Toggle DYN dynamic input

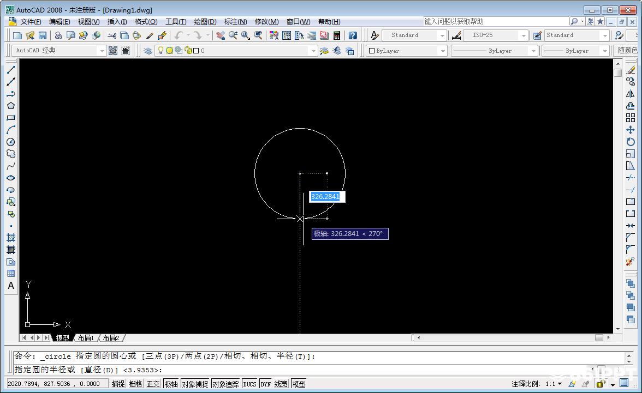click(x=266, y=384)
